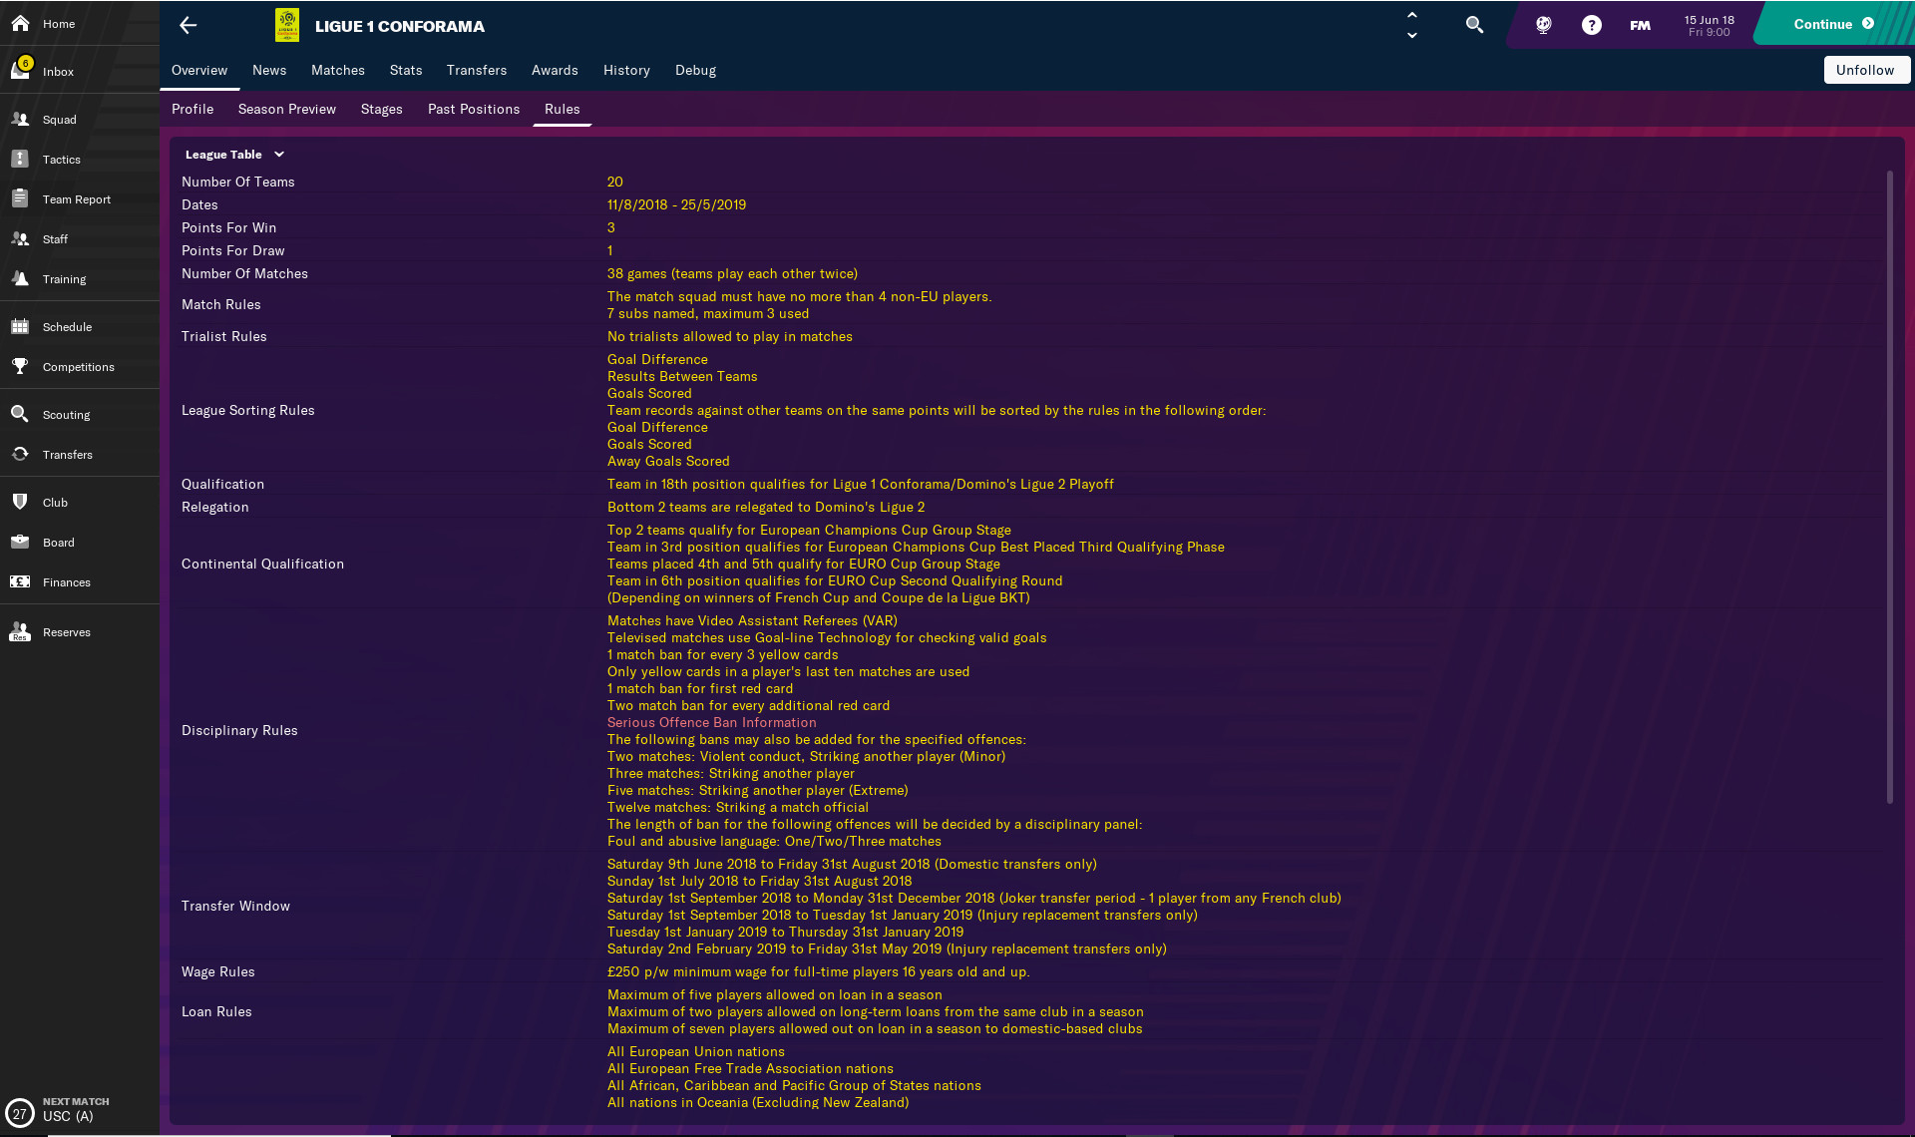The height and width of the screenshot is (1137, 1915).
Task: Switch to the Past Positions tab
Action: (473, 110)
